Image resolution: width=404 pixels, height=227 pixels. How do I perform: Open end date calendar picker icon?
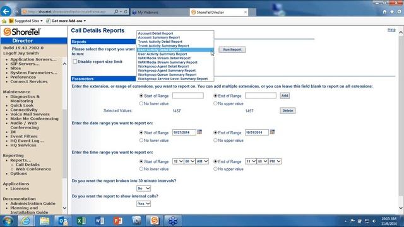point(272,132)
